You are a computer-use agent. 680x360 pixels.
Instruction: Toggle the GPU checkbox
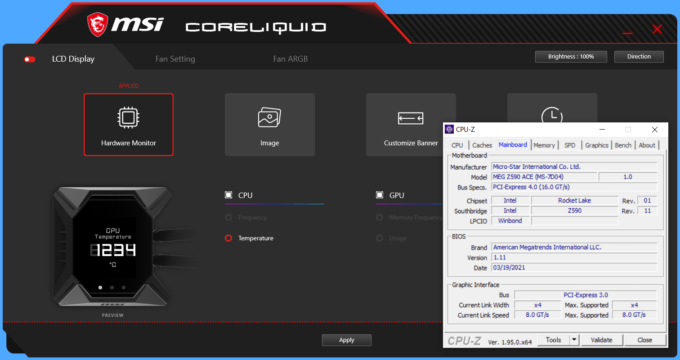(x=380, y=195)
